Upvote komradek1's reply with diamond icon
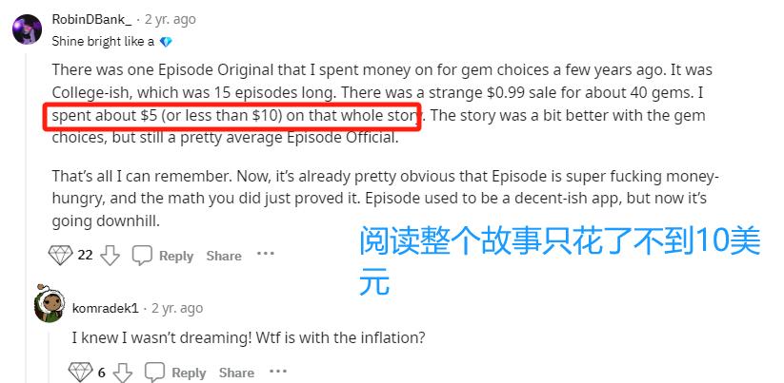Image resolution: width=784 pixels, height=383 pixels. 81,372
